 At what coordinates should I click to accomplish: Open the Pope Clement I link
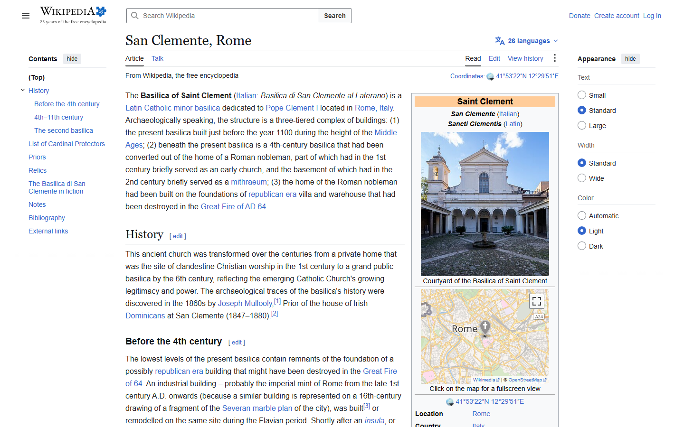[292, 108]
